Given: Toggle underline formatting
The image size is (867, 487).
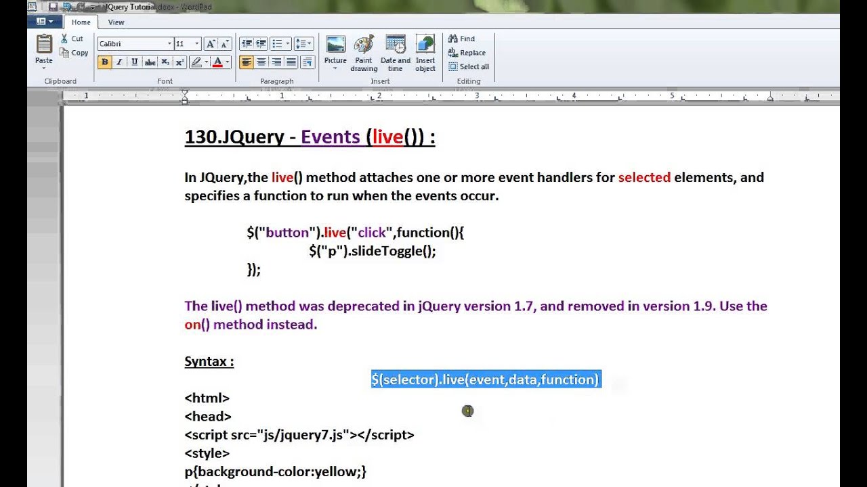Looking at the screenshot, I should pos(134,62).
